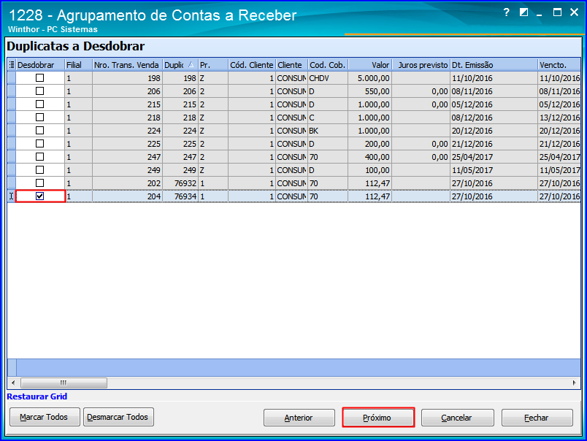This screenshot has width=587, height=441.
Task: Sort by the Vencto. column header
Action: coord(559,65)
